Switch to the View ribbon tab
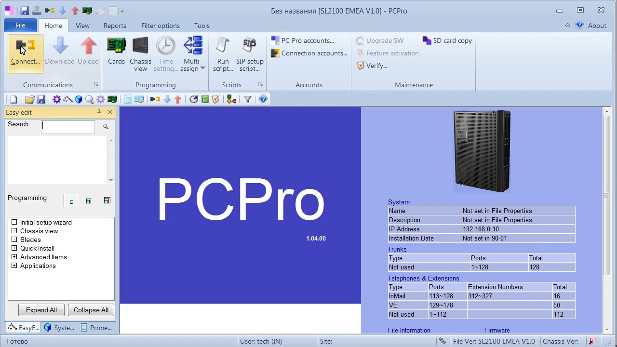 (82, 26)
